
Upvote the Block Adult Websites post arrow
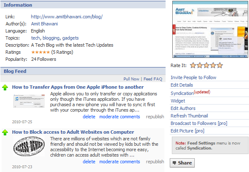click(5, 132)
